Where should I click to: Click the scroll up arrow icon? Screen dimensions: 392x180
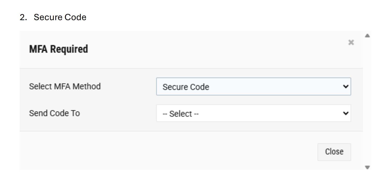[367, 36]
